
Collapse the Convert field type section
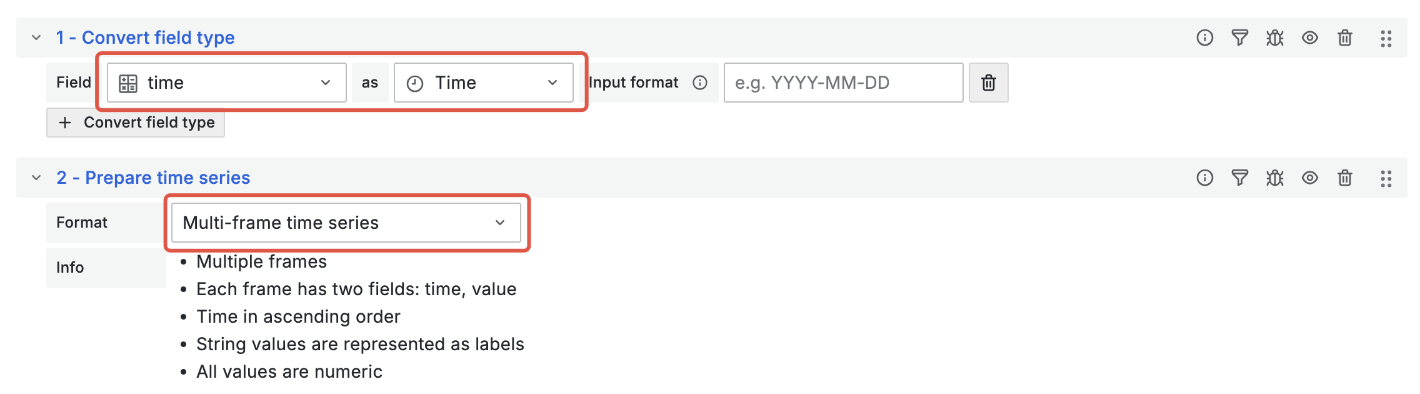[x=36, y=38]
